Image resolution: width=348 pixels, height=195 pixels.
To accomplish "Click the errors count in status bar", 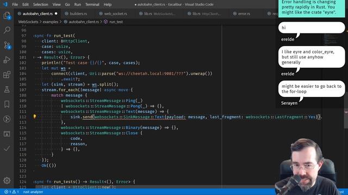I will pos(8,192).
